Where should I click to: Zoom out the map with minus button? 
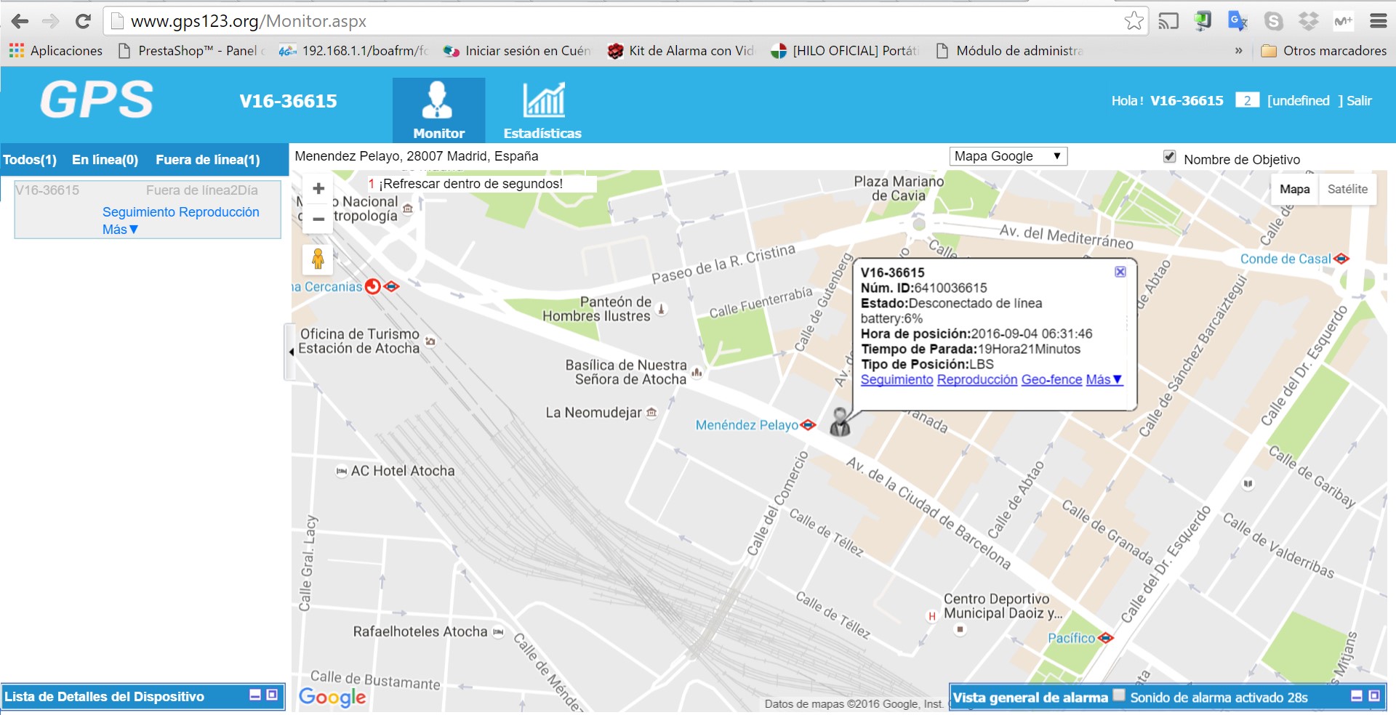click(x=318, y=219)
